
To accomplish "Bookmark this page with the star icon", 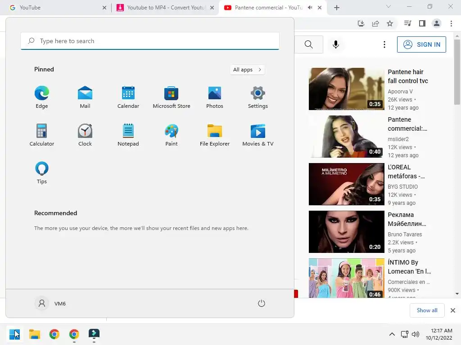I will (x=390, y=23).
